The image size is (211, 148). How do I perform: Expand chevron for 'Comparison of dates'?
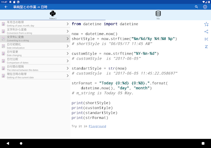coord(68,61)
